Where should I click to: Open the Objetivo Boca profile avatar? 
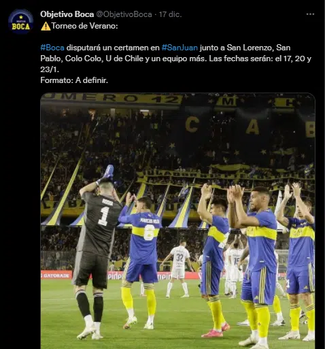[20, 22]
